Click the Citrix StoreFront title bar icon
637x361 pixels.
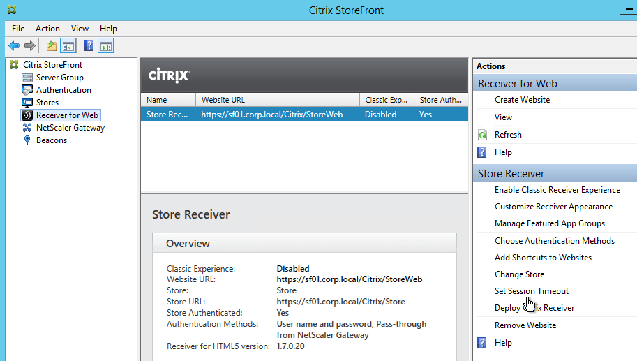coord(12,10)
